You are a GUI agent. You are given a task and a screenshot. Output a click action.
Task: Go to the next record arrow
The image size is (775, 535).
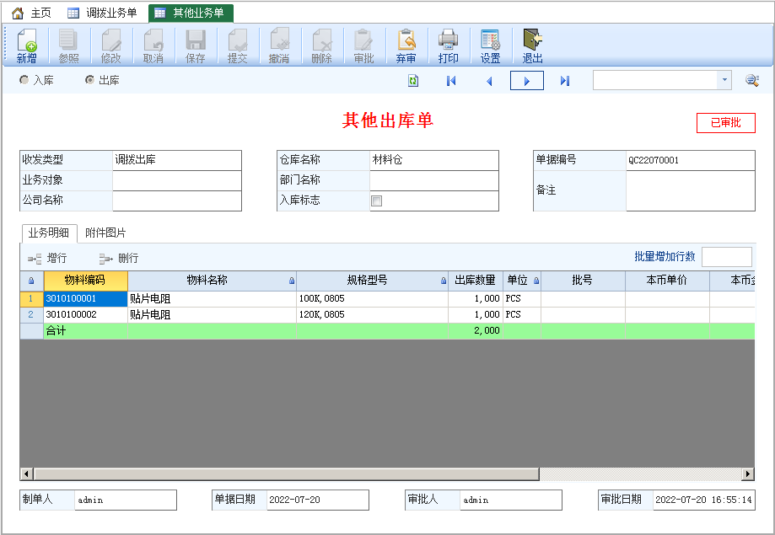(x=527, y=81)
